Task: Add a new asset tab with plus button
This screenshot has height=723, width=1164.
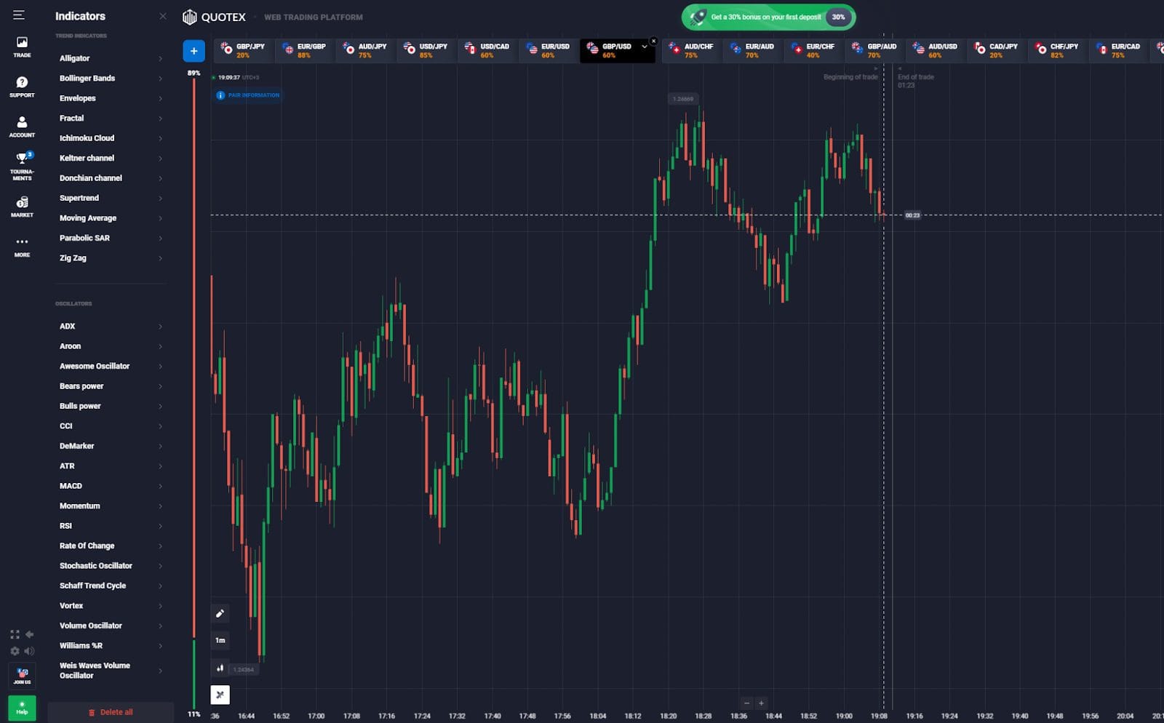Action: point(194,51)
